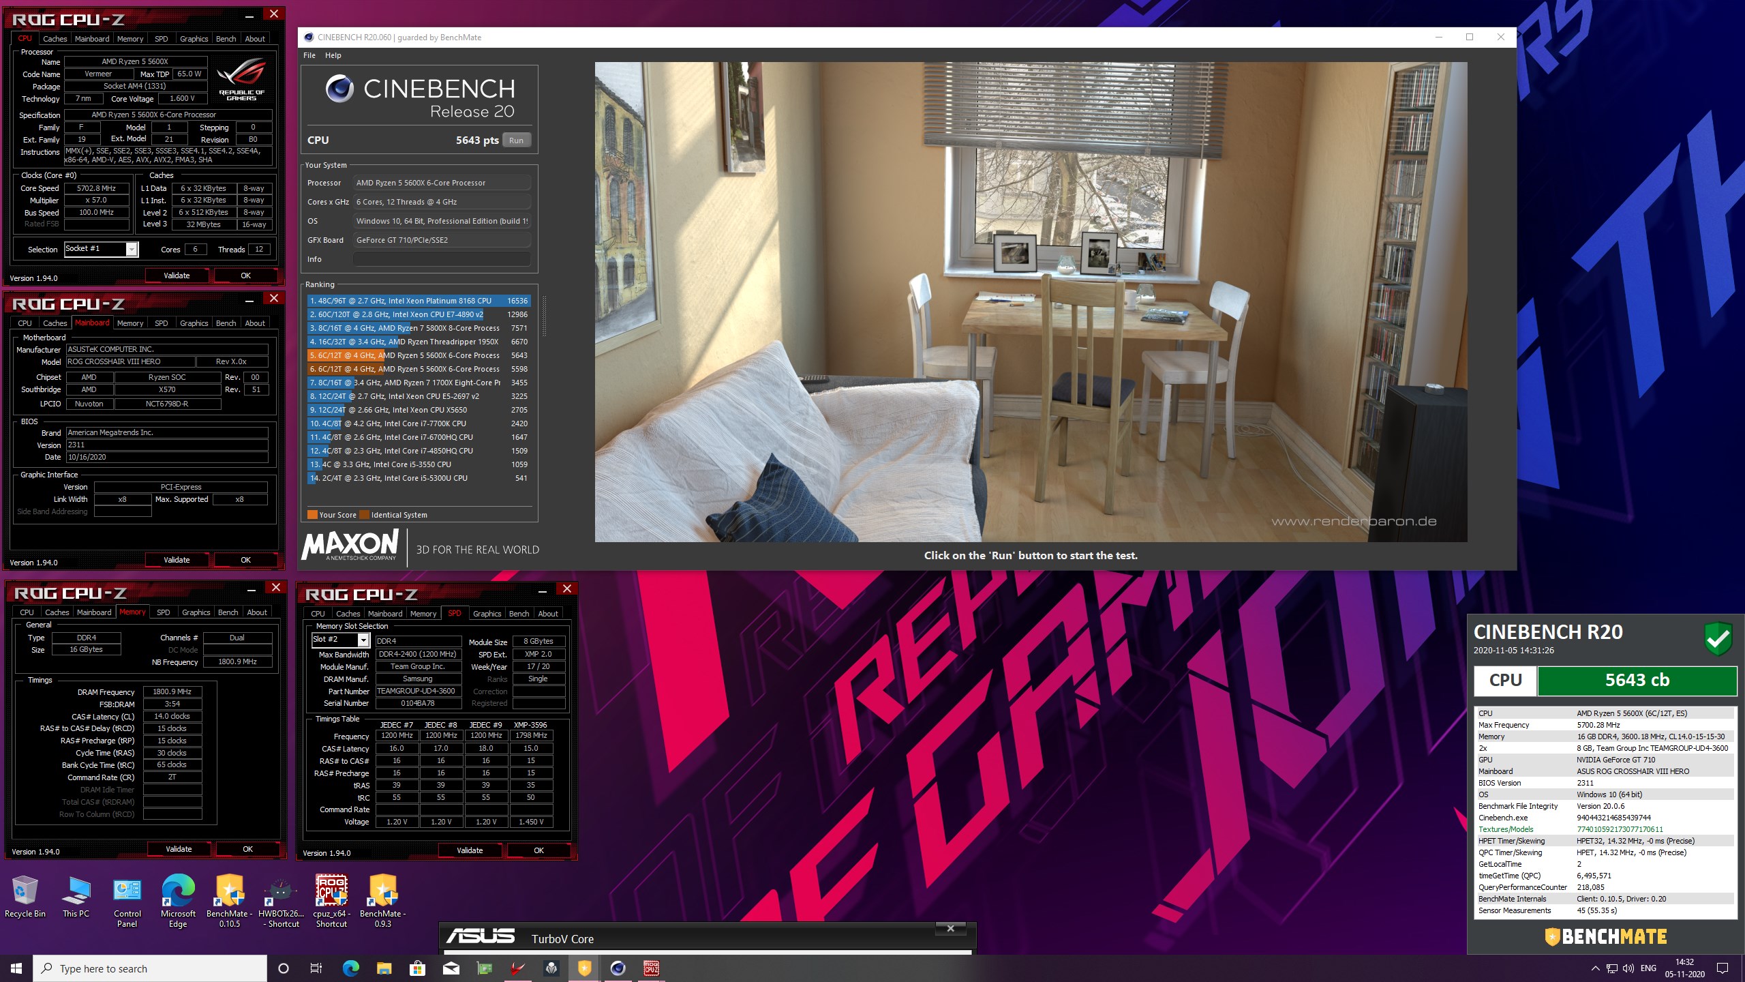This screenshot has height=982, width=1745.
Task: Select ranking row Ryzen 5 5600X 5598
Action: [x=419, y=369]
